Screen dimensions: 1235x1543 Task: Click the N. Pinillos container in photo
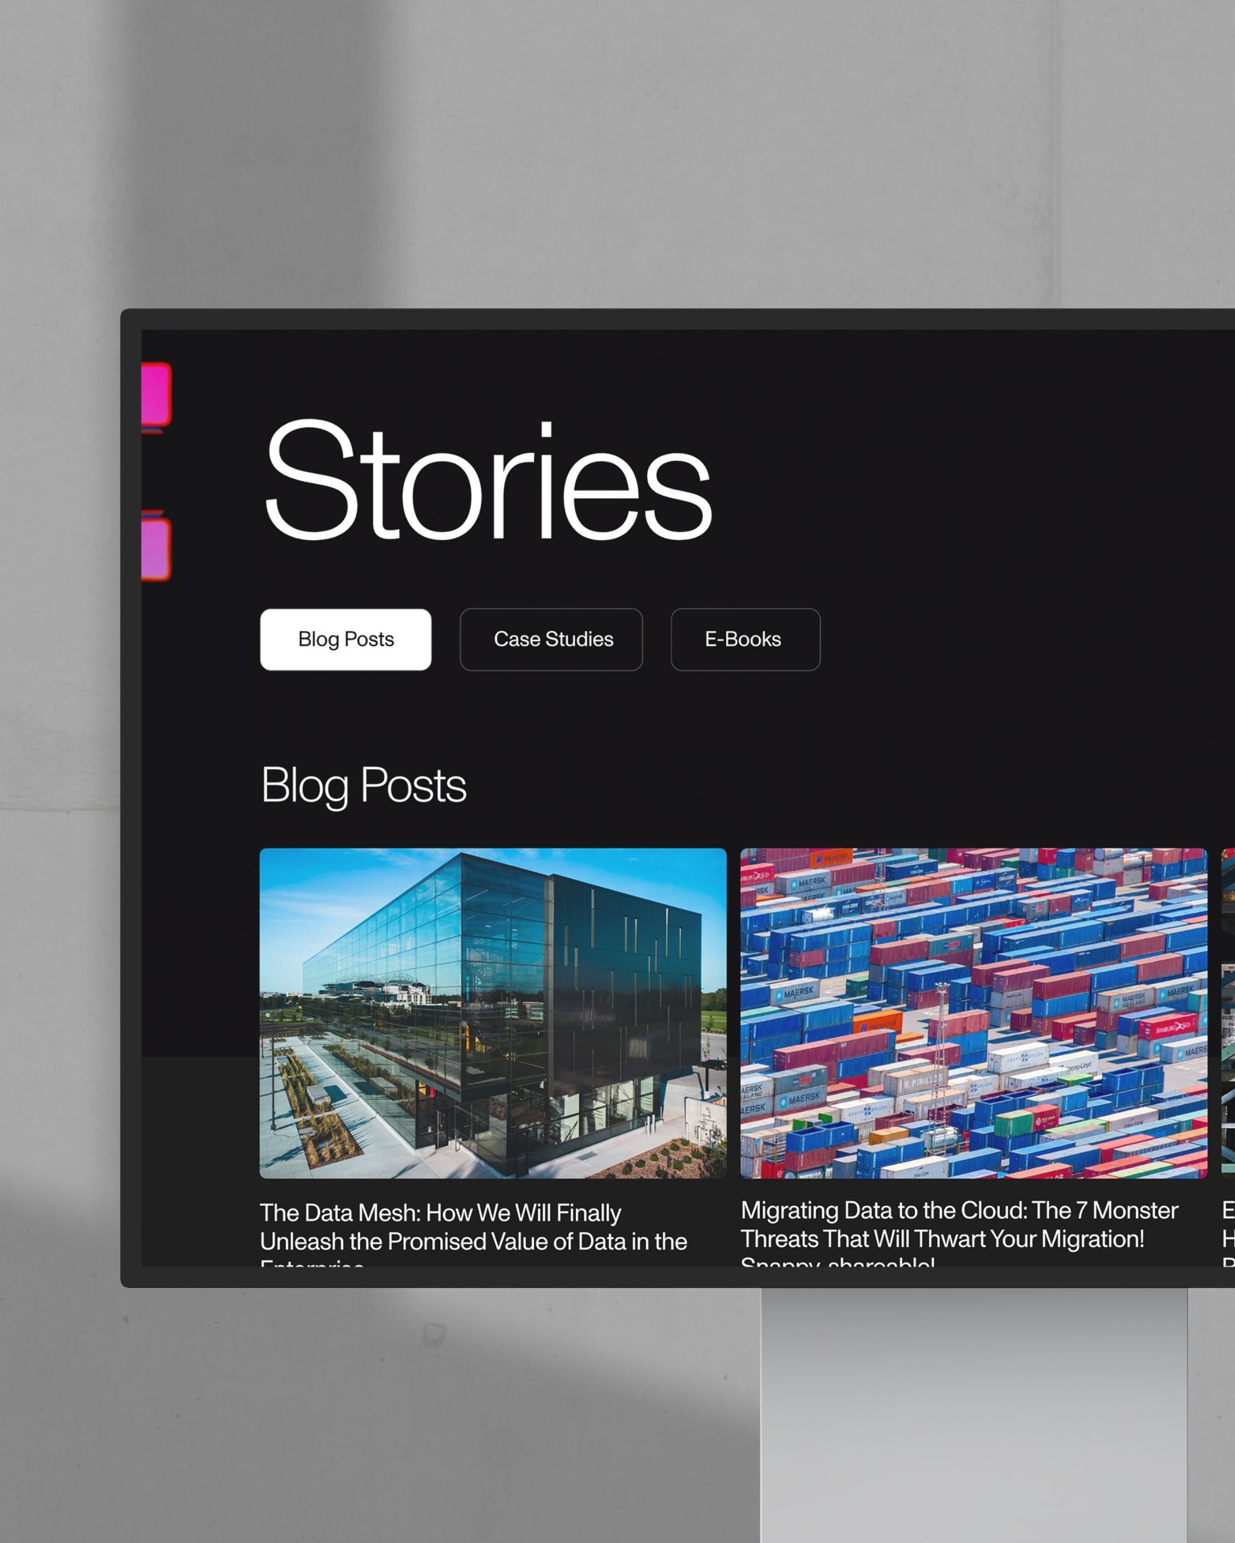click(x=918, y=1081)
